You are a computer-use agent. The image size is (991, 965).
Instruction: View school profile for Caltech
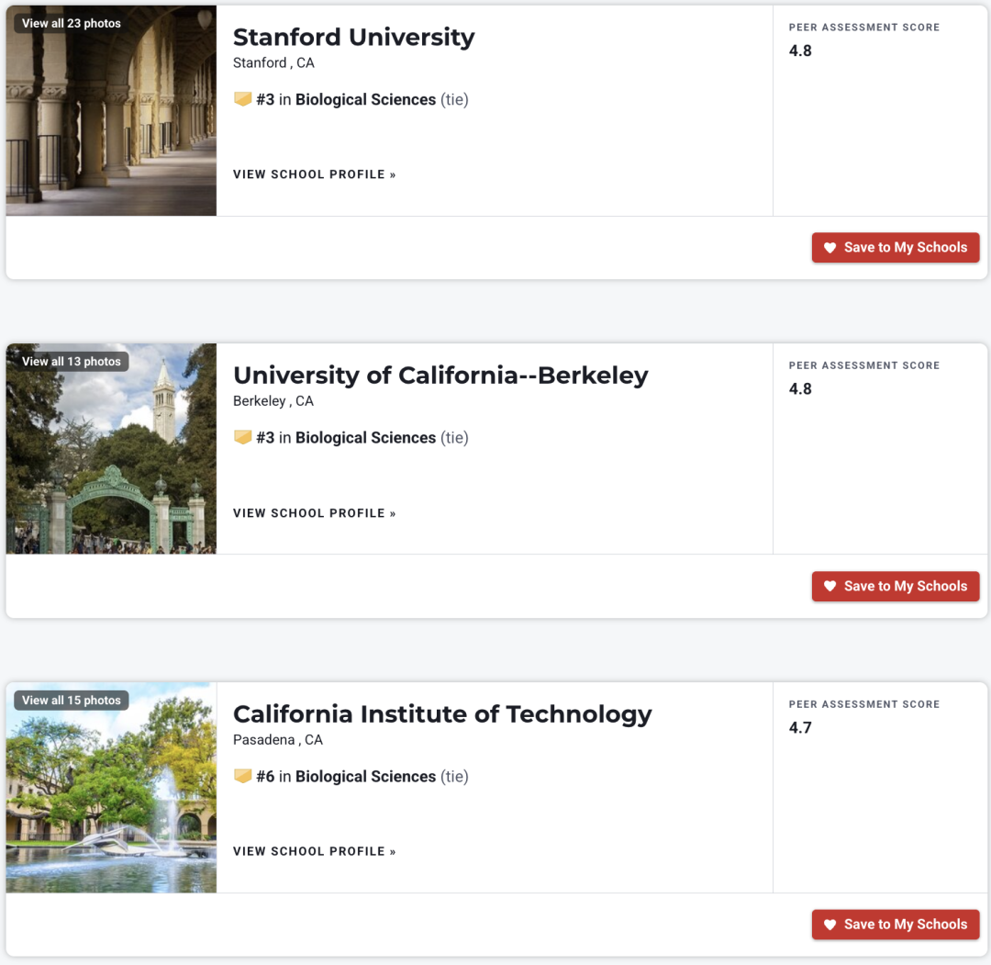314,851
